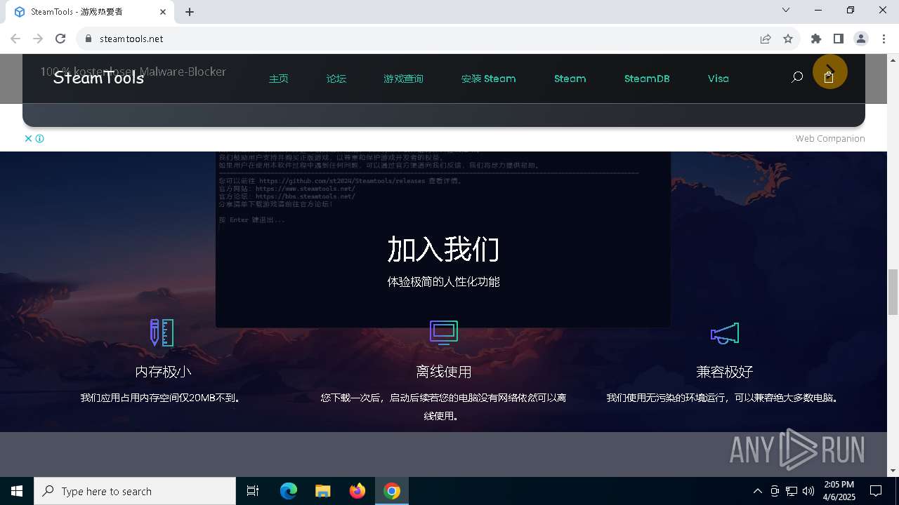Go back with the browser back arrow
The height and width of the screenshot is (505, 899).
point(15,39)
